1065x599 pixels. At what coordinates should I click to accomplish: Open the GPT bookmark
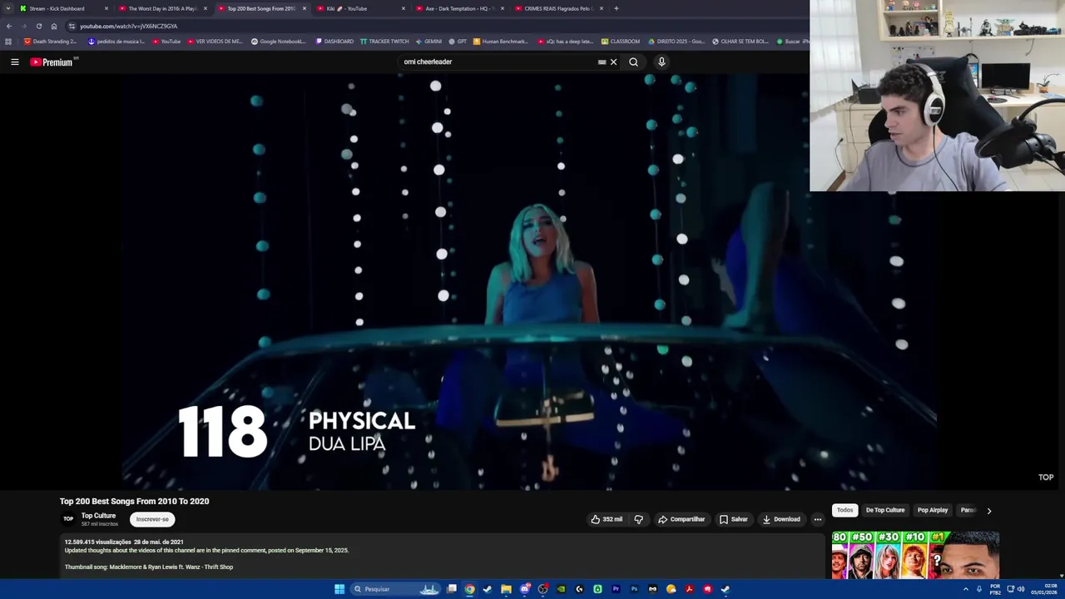tap(458, 41)
